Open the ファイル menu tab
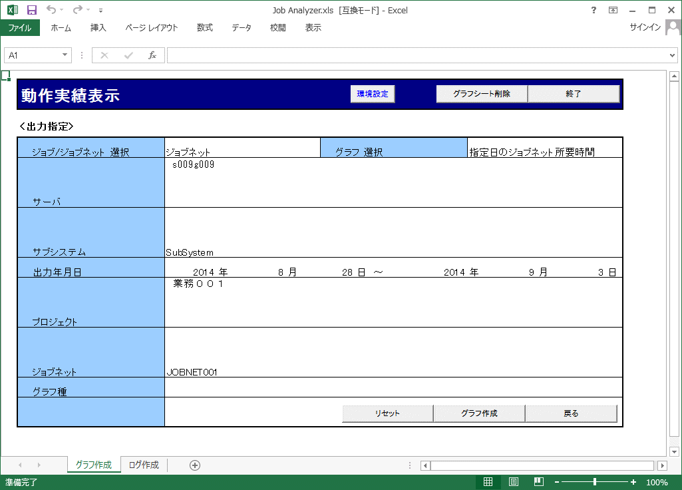The width and height of the screenshot is (682, 490). (x=20, y=28)
